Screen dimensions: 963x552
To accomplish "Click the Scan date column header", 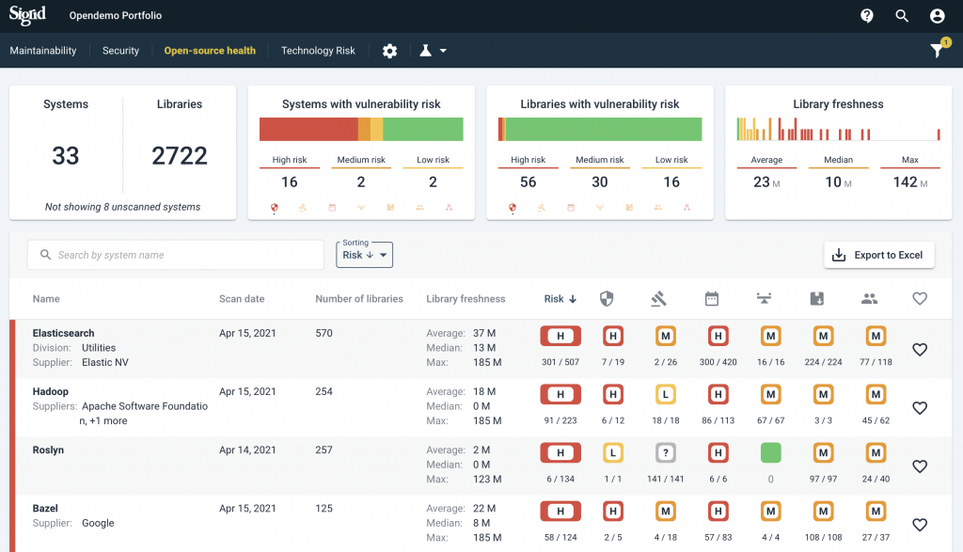I will click(x=242, y=298).
